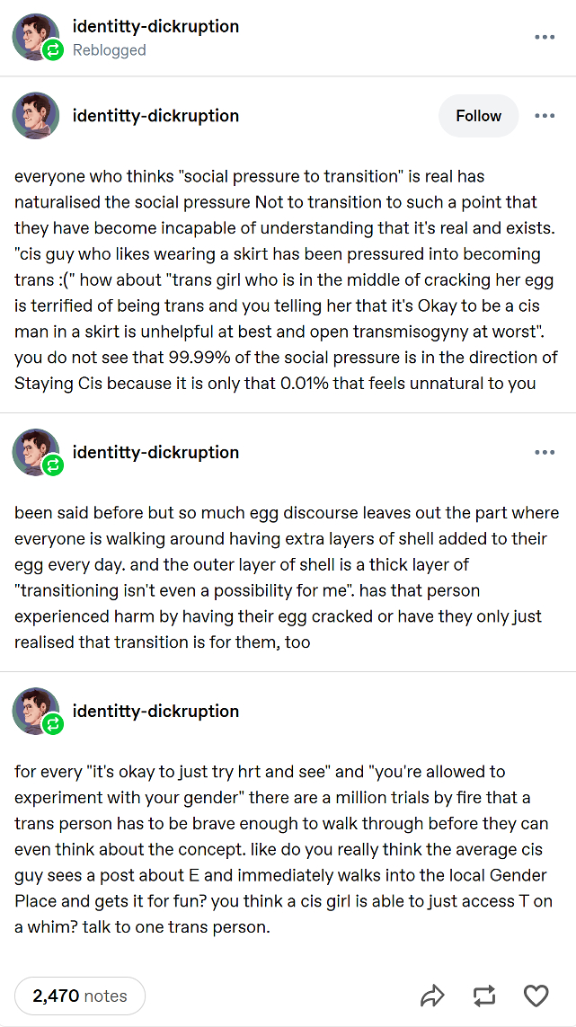Open more options on reblogged header
Image resolution: width=576 pixels, height=1027 pixels.
545,37
